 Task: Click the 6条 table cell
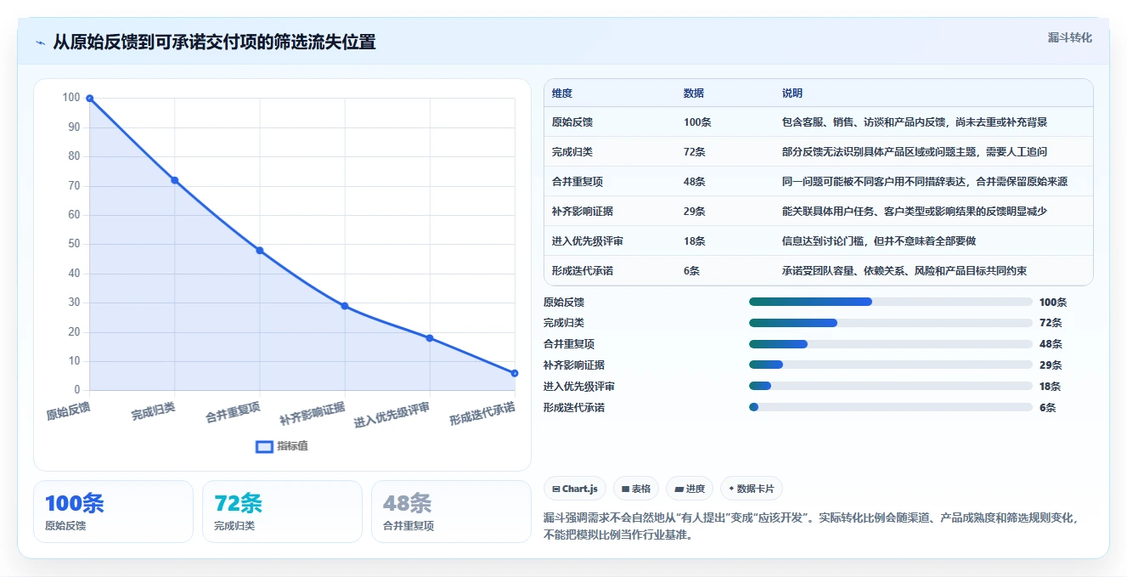pyautogui.click(x=691, y=271)
